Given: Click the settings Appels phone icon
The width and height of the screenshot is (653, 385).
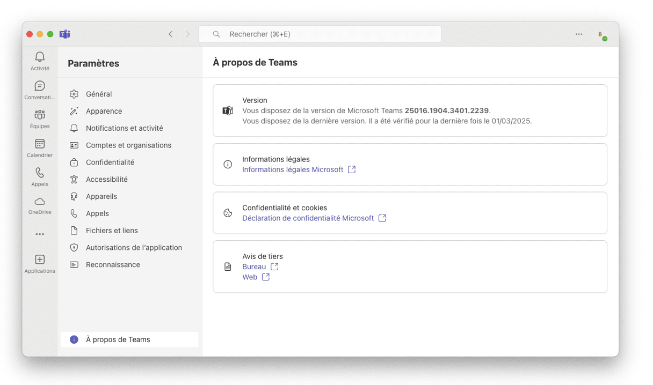Looking at the screenshot, I should click(74, 213).
